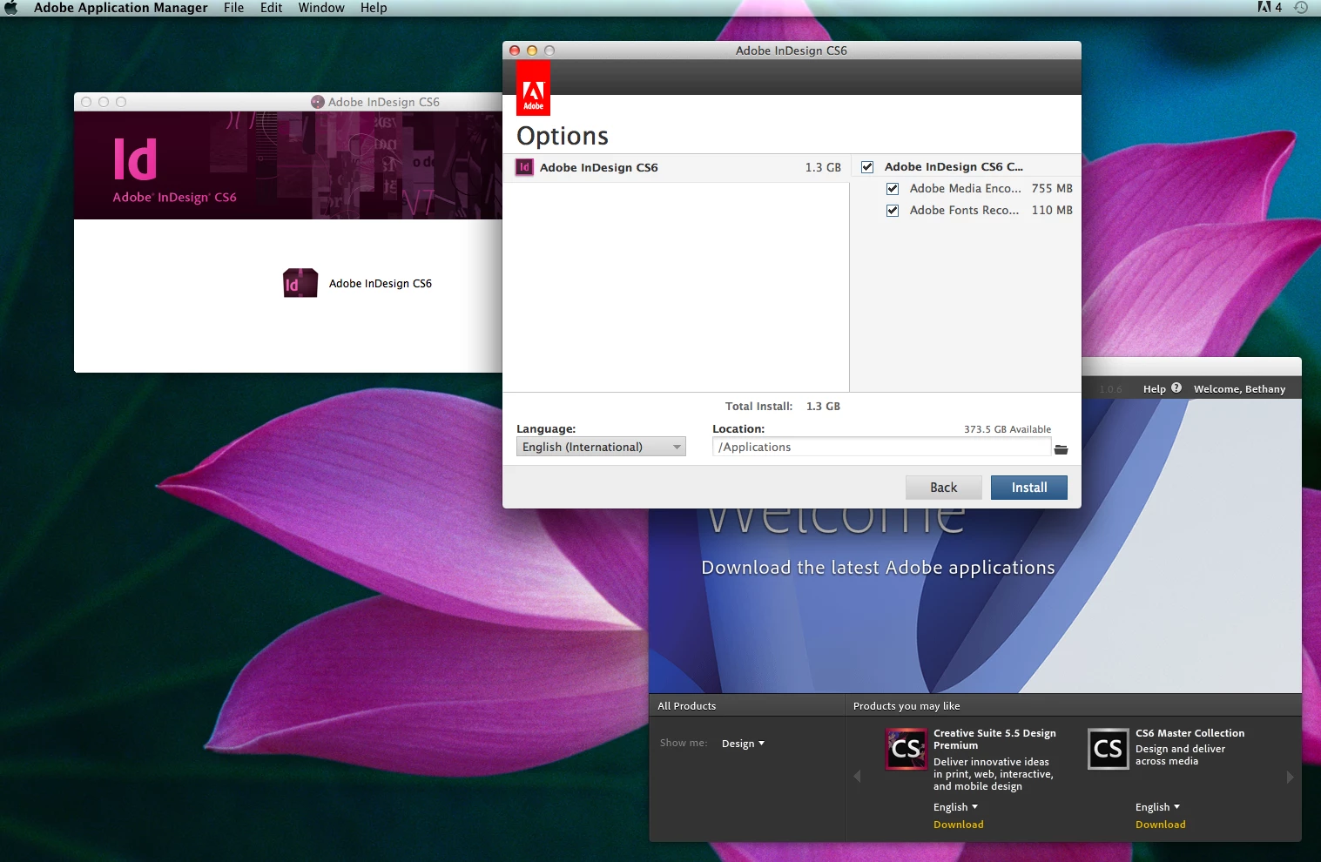
Task: Download CS6 Master Collection
Action: (1161, 825)
